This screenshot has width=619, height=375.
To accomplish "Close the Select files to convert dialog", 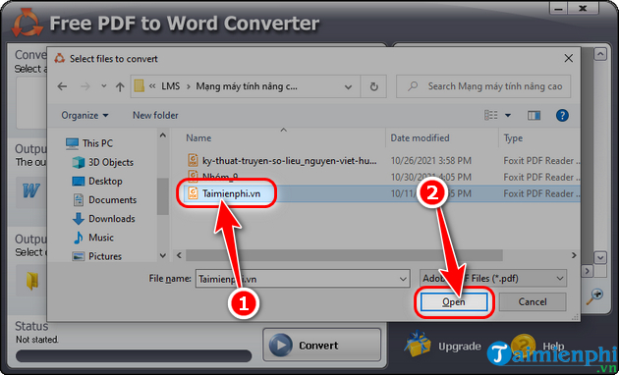I will pyautogui.click(x=569, y=59).
